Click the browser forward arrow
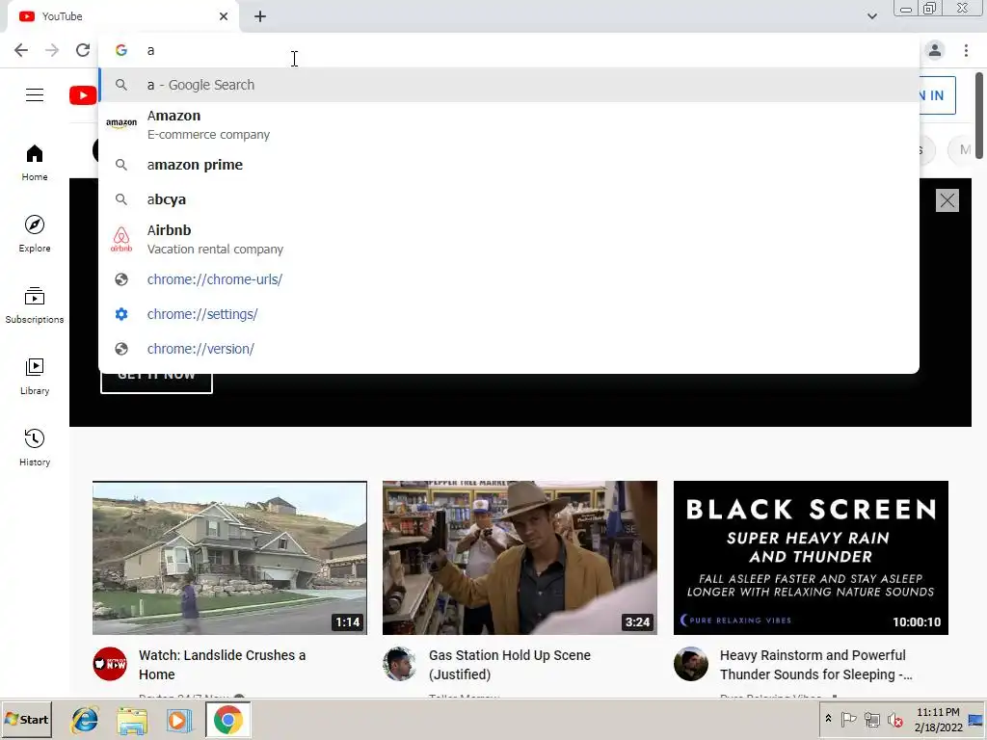Screen dimensions: 987x740 [52, 50]
